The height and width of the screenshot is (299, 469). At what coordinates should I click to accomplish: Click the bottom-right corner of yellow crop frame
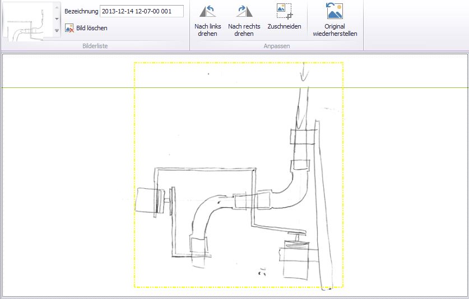343,287
